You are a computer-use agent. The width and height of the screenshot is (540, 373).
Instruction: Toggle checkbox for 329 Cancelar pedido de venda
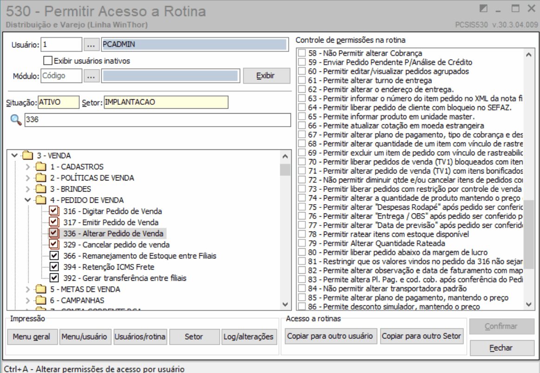point(54,244)
